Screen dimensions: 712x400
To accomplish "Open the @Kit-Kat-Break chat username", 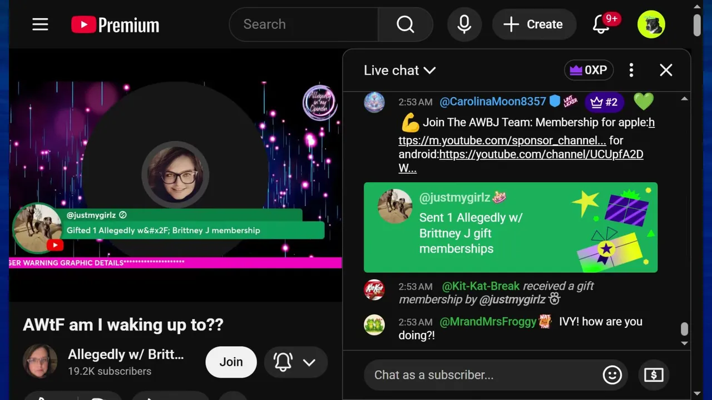I will click(x=481, y=286).
